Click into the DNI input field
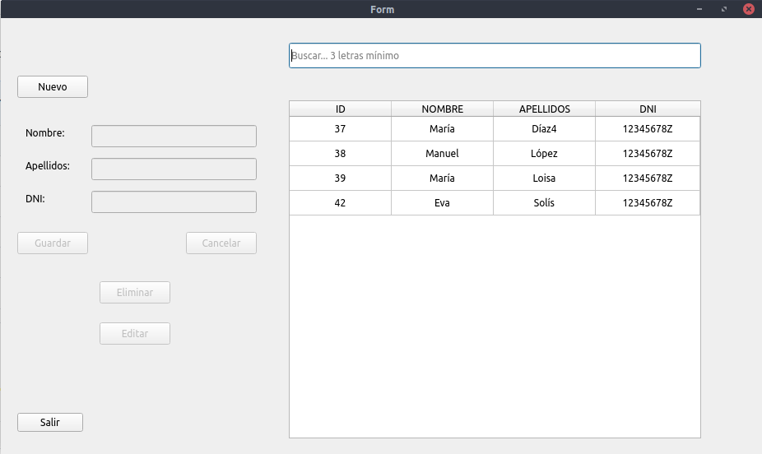The height and width of the screenshot is (454, 762). coord(174,202)
